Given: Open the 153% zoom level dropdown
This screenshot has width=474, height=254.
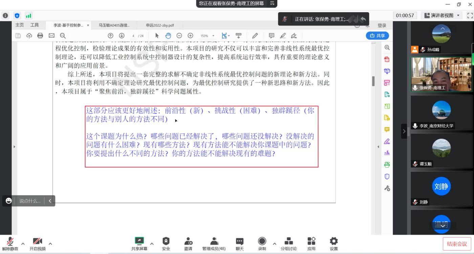Looking at the screenshot, I should click(207, 36).
